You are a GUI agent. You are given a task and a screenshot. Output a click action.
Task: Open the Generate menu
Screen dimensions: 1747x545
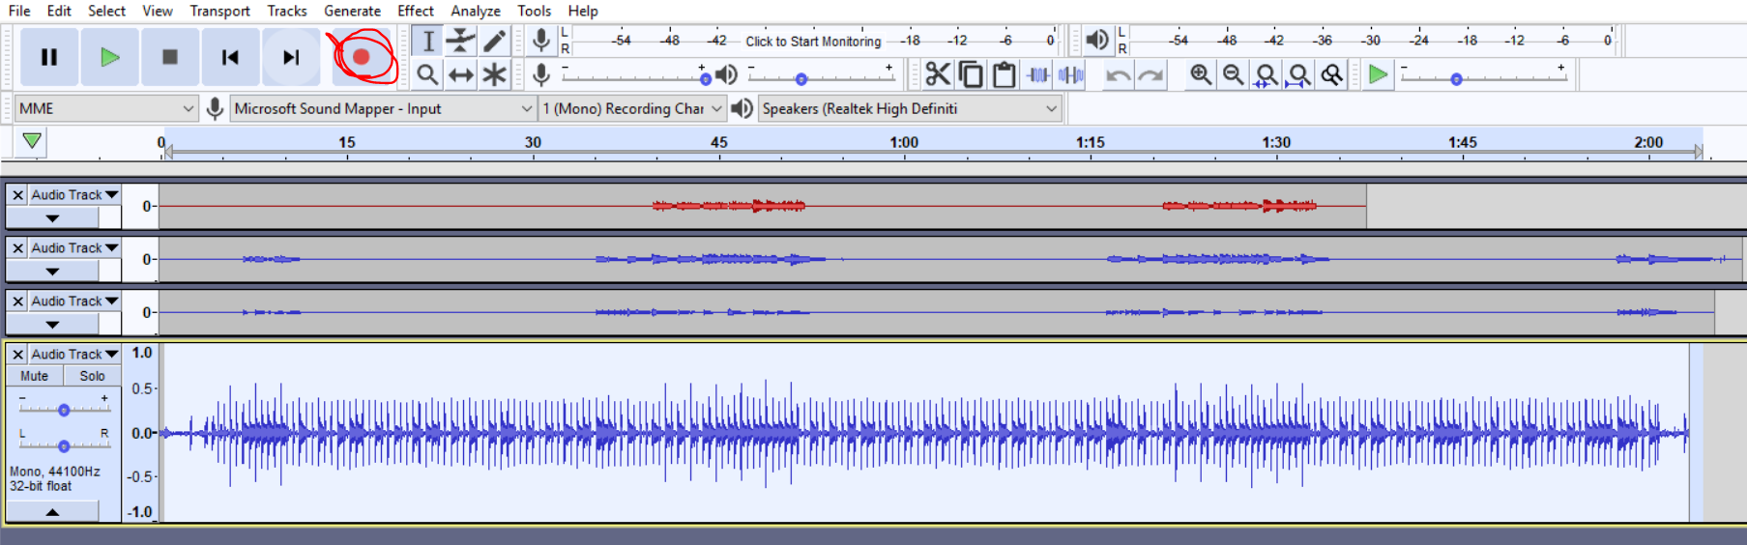click(352, 11)
